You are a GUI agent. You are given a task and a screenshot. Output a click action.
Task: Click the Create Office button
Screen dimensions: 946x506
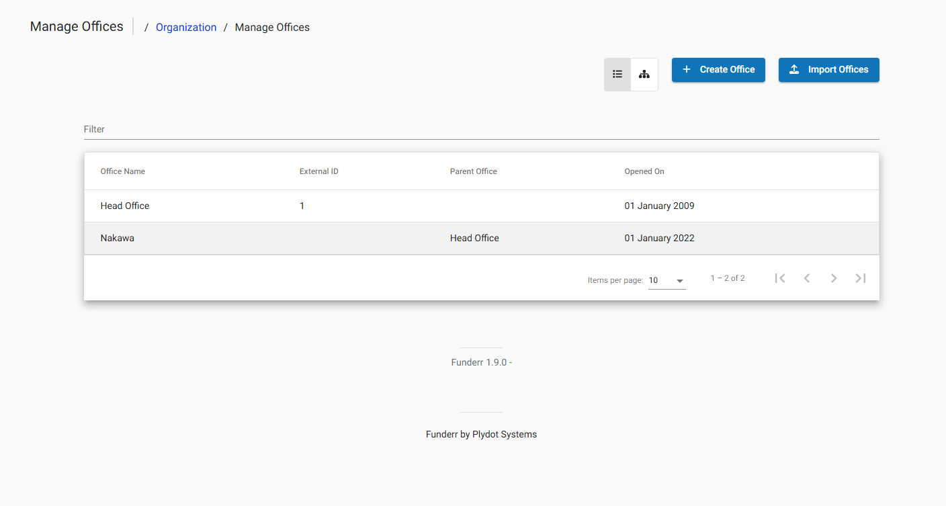718,69
